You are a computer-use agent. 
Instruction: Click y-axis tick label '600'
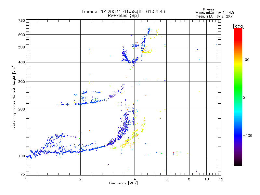pyautogui.click(x=22, y=35)
